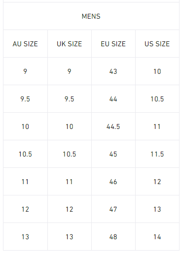This screenshot has width=182, height=255.
Task: Select EU size 47 cell
Action: click(x=113, y=209)
